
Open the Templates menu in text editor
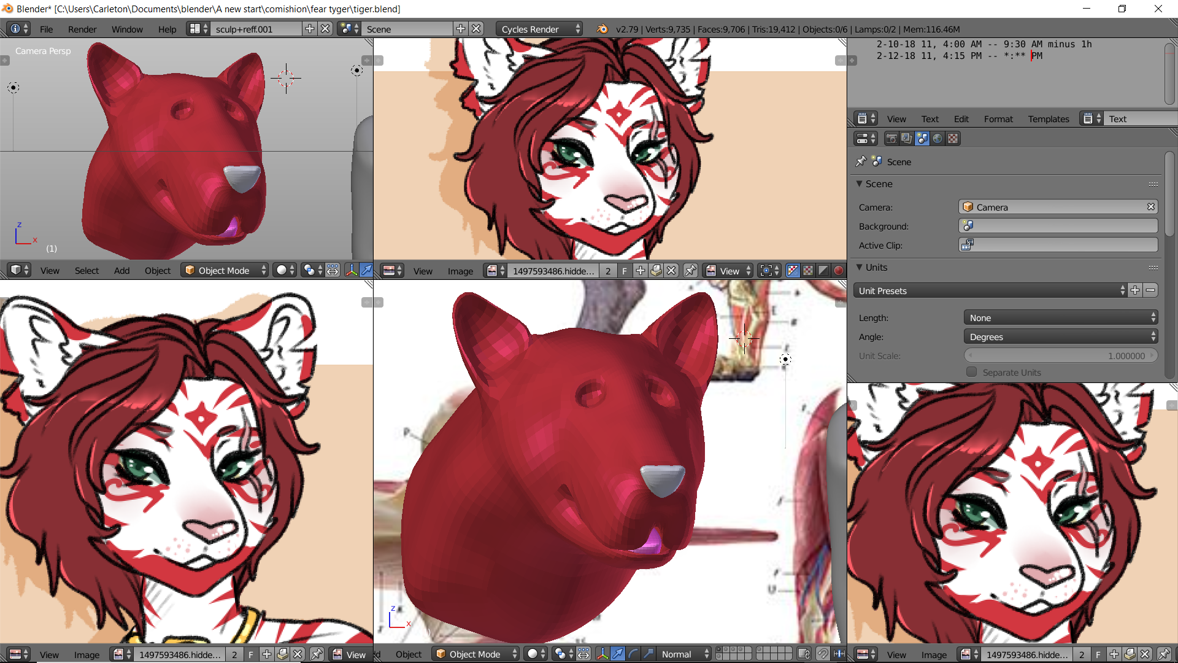(x=1049, y=119)
